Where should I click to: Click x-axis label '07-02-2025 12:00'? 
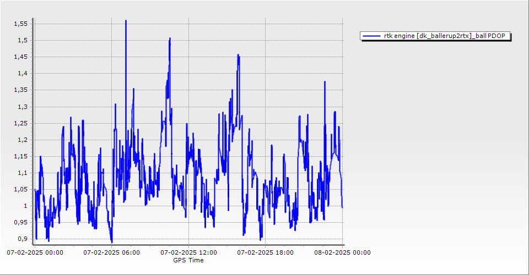pos(188,252)
